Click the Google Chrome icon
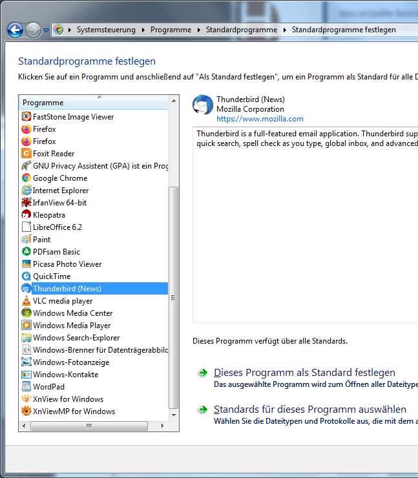Screen dimensions: 418x478 pos(26,178)
